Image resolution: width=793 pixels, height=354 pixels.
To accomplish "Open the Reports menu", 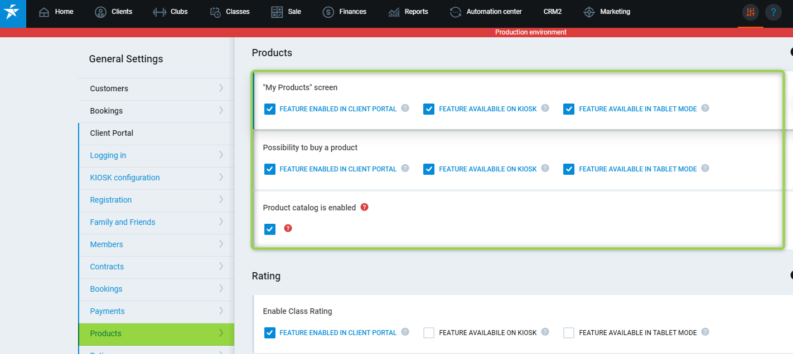I will coord(408,12).
